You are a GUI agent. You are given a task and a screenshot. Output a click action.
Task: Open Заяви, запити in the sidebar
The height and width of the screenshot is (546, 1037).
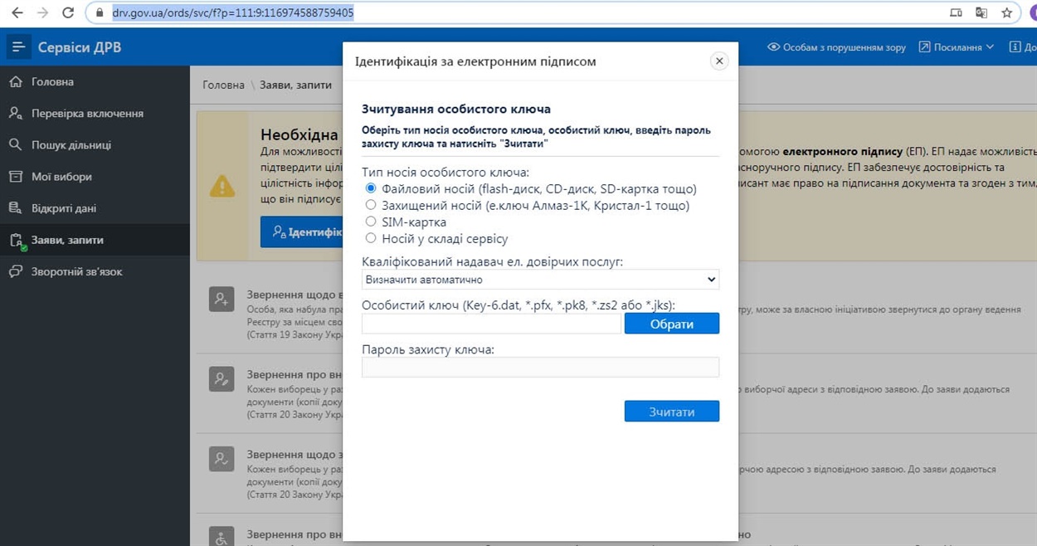point(95,240)
